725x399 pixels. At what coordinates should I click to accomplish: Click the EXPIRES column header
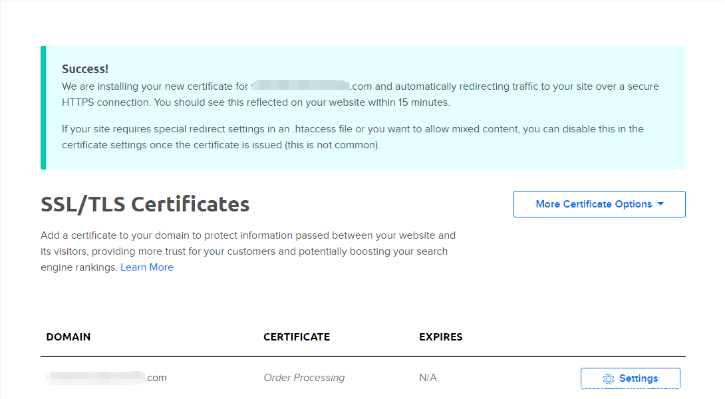(x=441, y=336)
